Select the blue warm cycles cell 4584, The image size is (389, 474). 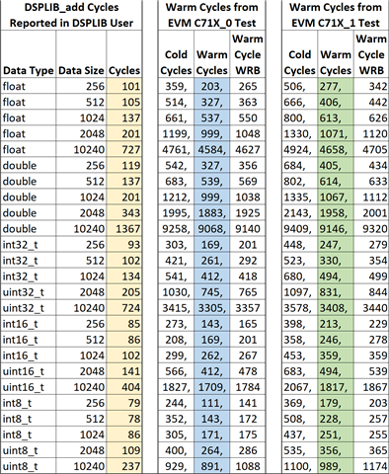(x=212, y=149)
